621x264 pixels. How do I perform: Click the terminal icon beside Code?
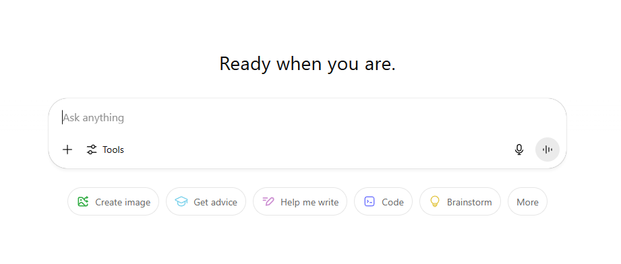click(x=369, y=202)
